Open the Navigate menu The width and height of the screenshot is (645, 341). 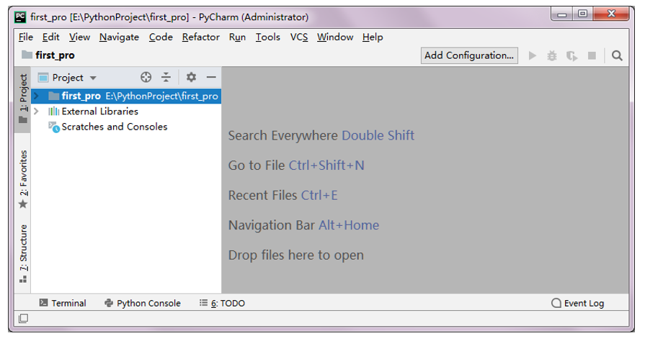pos(120,37)
